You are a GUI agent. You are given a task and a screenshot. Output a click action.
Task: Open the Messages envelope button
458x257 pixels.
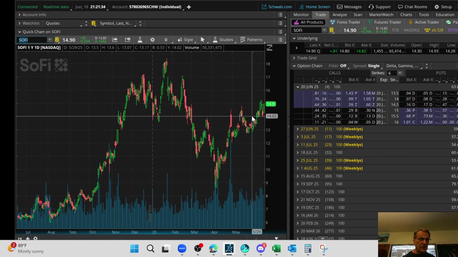(349, 7)
